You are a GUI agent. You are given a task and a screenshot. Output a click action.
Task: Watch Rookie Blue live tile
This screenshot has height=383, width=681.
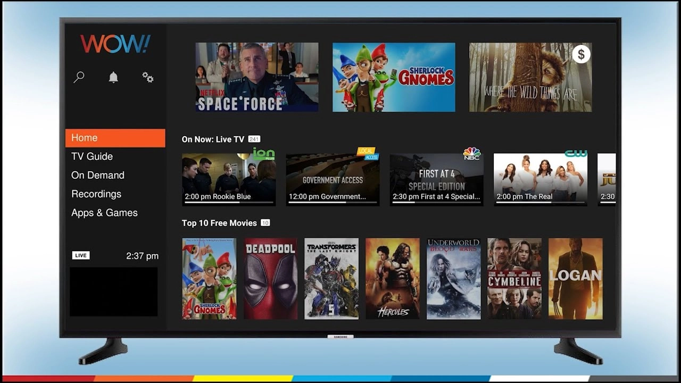coord(229,179)
